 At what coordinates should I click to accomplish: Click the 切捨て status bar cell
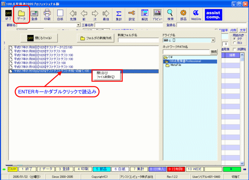(235, 177)
